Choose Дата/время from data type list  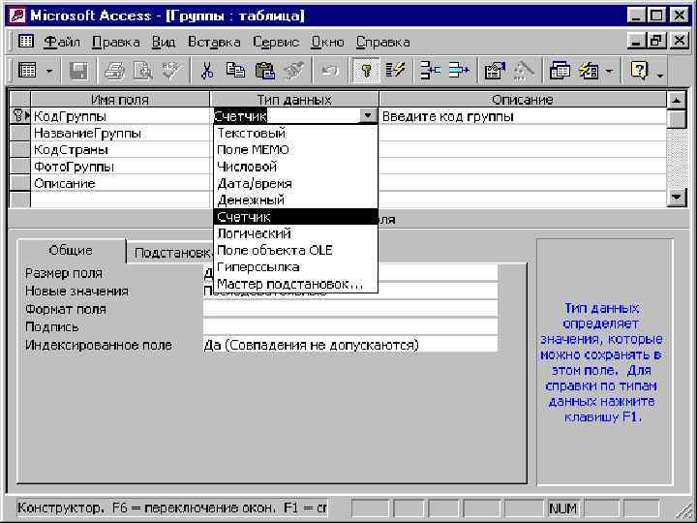(x=295, y=183)
